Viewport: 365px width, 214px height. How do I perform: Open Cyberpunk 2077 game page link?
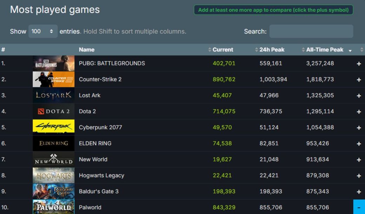tap(100, 127)
